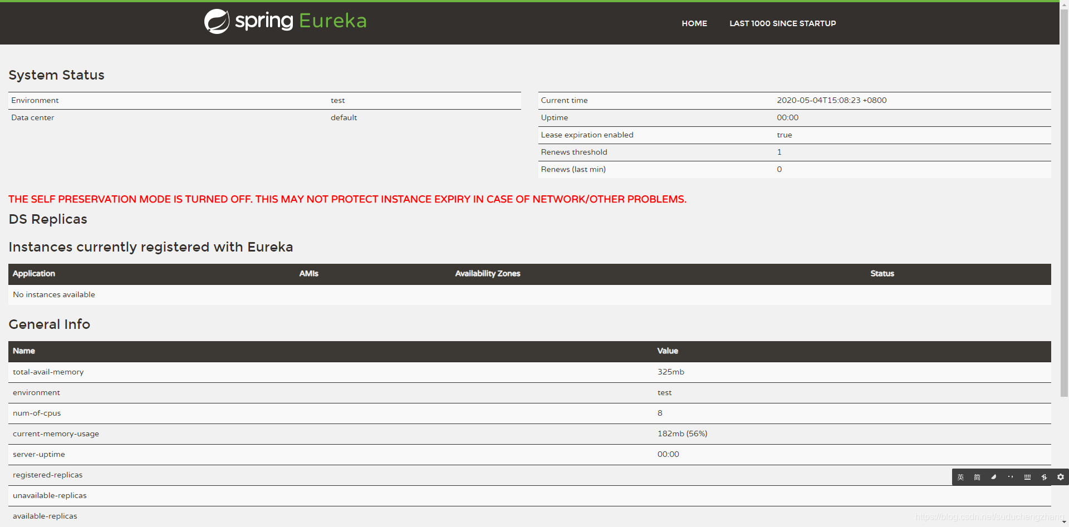This screenshot has height=527, width=1069.
Task: Click the Current time value 2020-05-04T15:08:23
Action: (x=832, y=100)
